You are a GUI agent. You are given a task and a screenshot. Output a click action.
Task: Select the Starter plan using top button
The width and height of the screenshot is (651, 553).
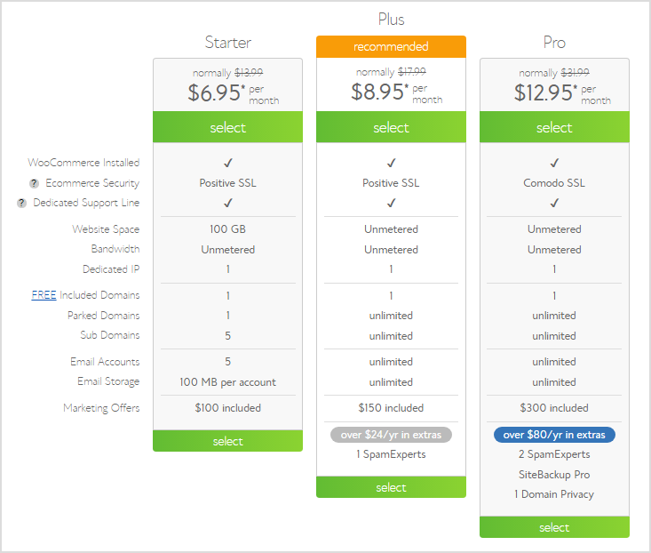coord(228,127)
